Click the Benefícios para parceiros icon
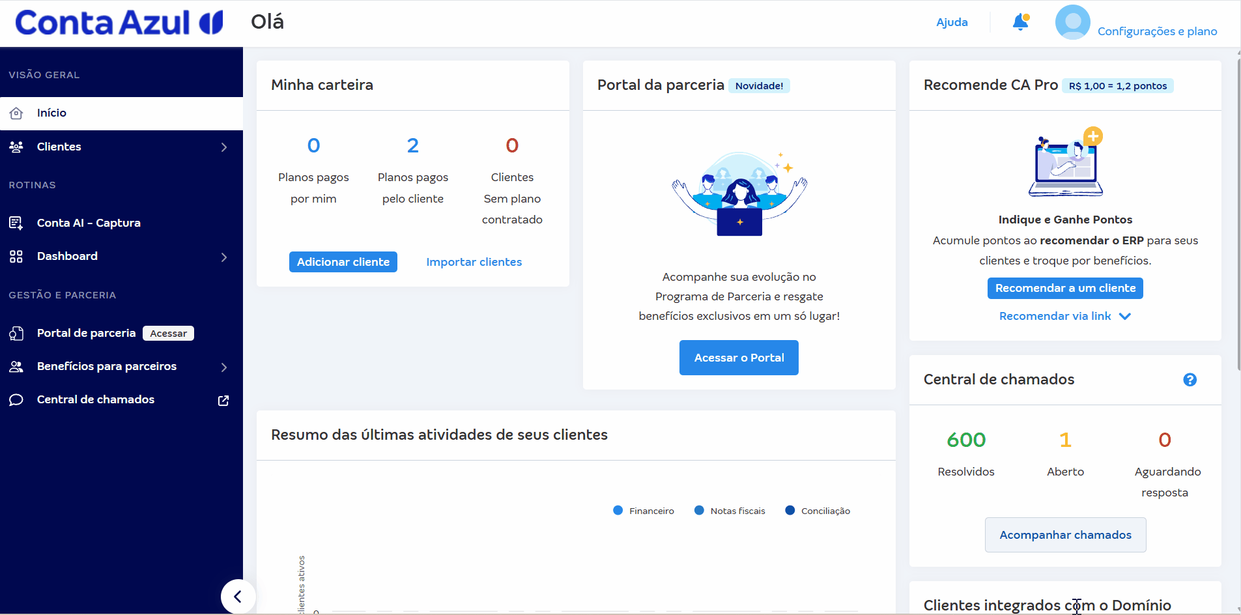Image resolution: width=1241 pixels, height=615 pixels. coord(16,367)
